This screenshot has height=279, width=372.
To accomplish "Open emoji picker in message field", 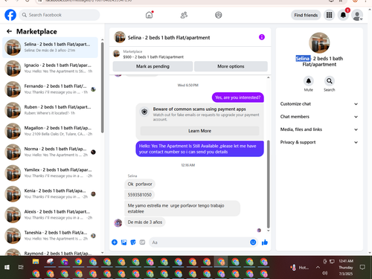I will pyautogui.click(x=253, y=243).
